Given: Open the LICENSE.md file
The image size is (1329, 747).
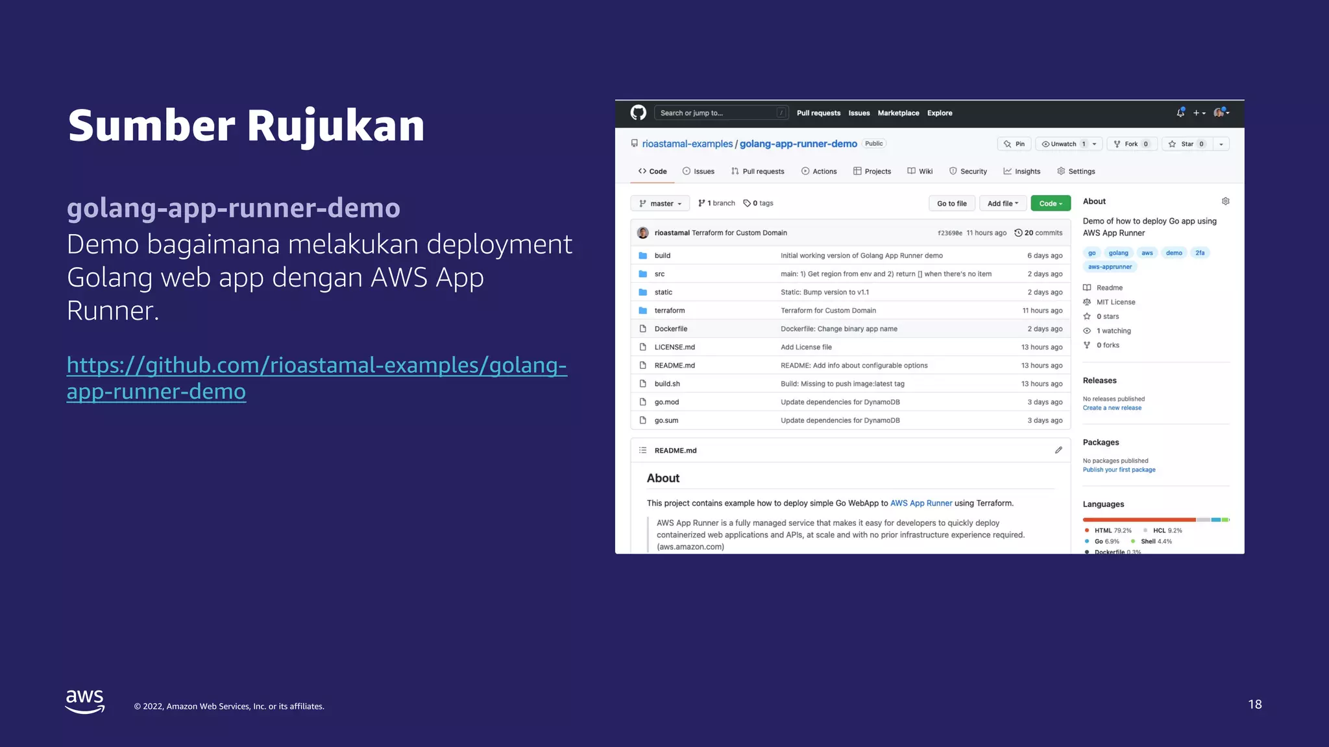Looking at the screenshot, I should (675, 347).
